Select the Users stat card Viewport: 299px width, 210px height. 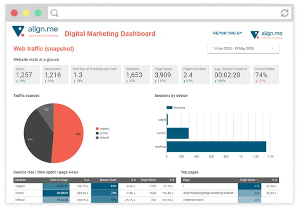pos(27,75)
